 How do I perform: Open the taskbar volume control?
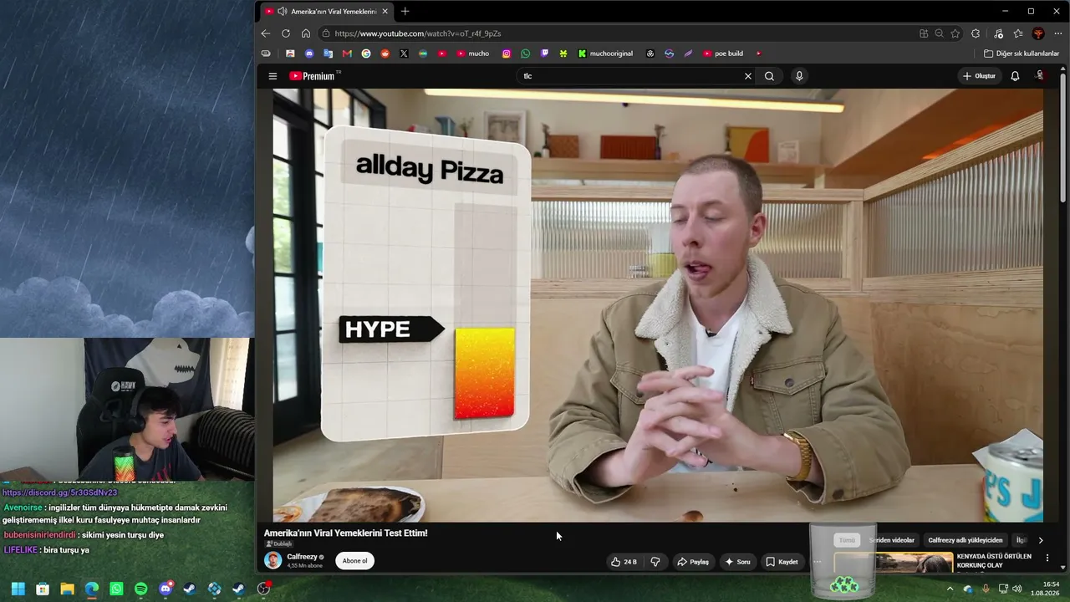(1017, 589)
